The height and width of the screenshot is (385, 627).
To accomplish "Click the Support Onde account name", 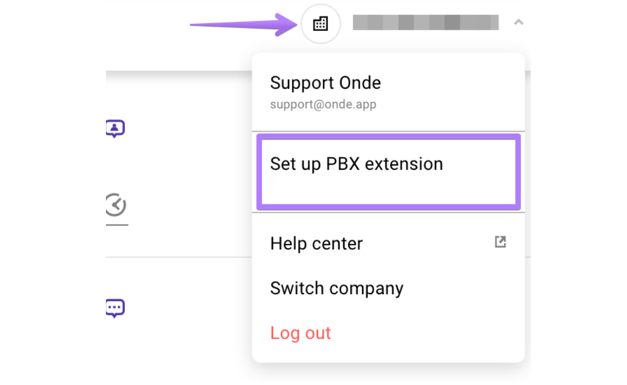I will [325, 83].
